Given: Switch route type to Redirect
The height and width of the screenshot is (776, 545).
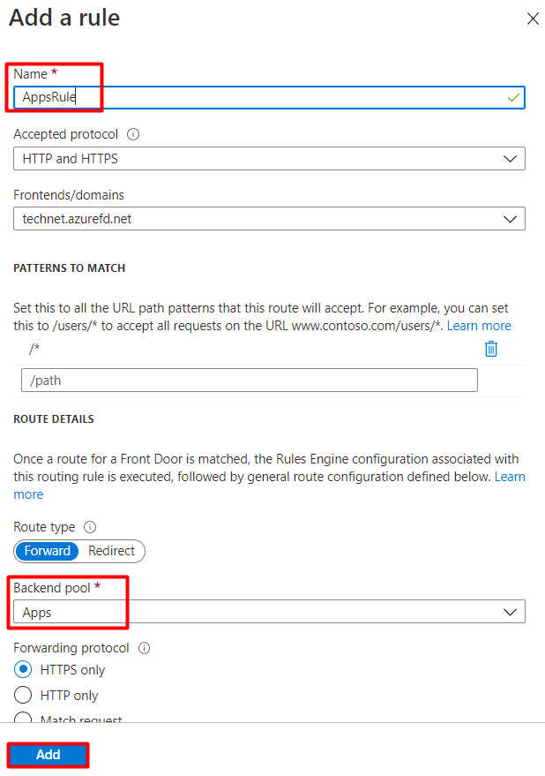Looking at the screenshot, I should click(112, 551).
